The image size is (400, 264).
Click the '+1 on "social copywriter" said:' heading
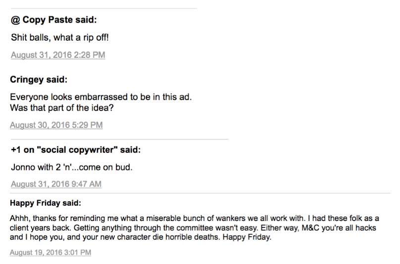(x=76, y=150)
